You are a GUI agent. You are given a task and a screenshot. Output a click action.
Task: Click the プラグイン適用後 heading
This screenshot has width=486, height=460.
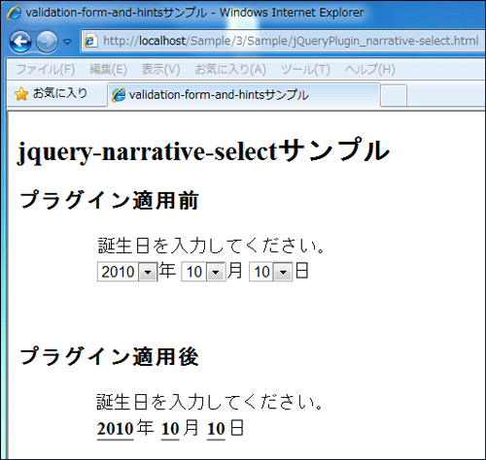(109, 356)
